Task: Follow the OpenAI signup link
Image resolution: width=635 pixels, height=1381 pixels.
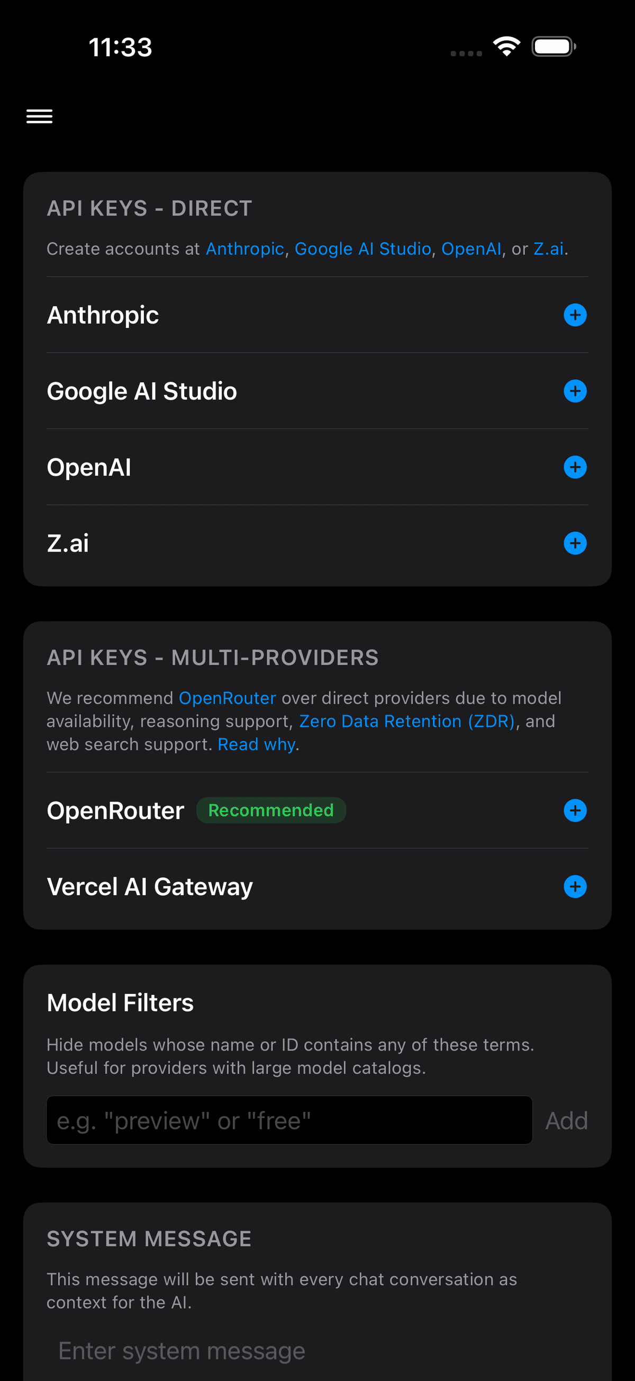Action: tap(471, 248)
